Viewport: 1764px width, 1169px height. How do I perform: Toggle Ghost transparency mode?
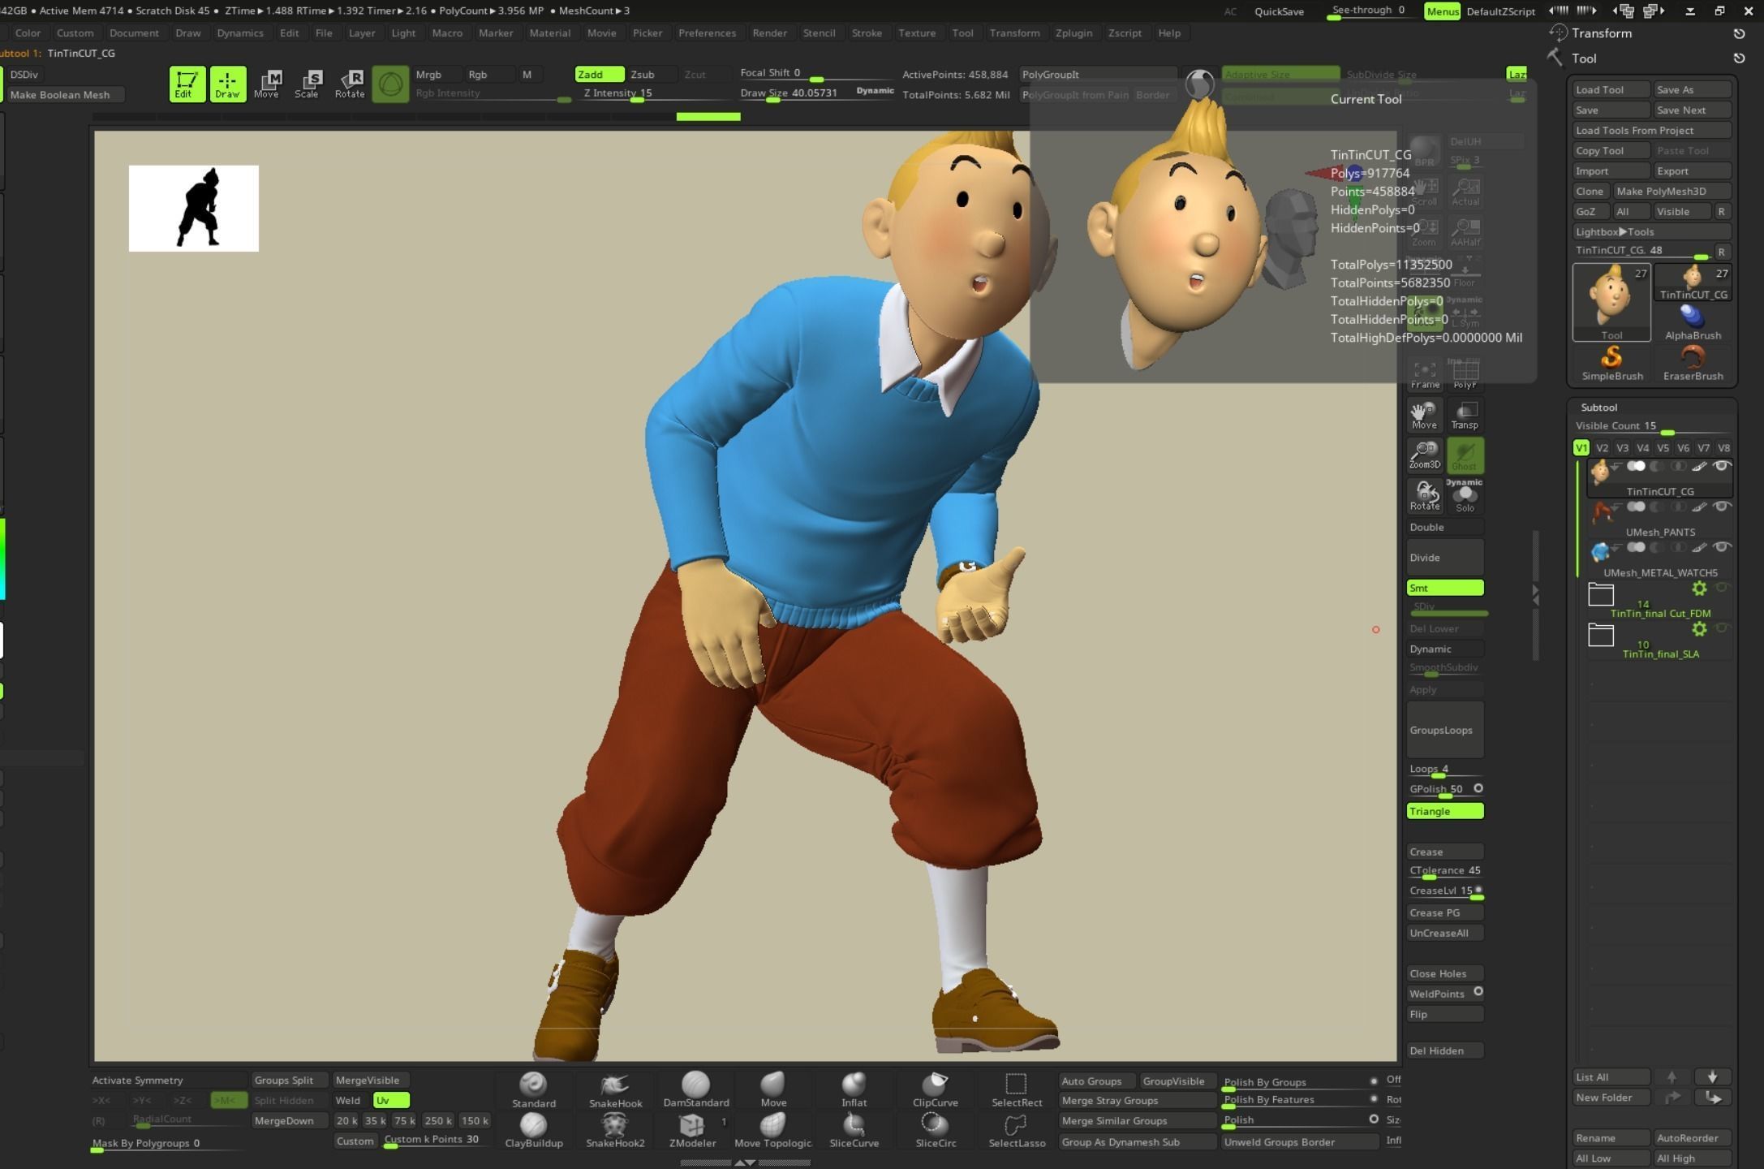1465,455
